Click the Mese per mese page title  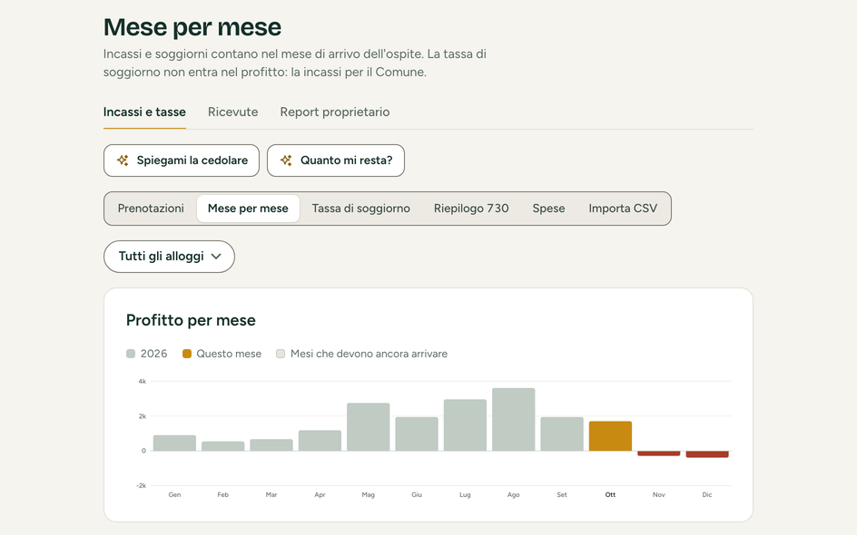tap(192, 27)
